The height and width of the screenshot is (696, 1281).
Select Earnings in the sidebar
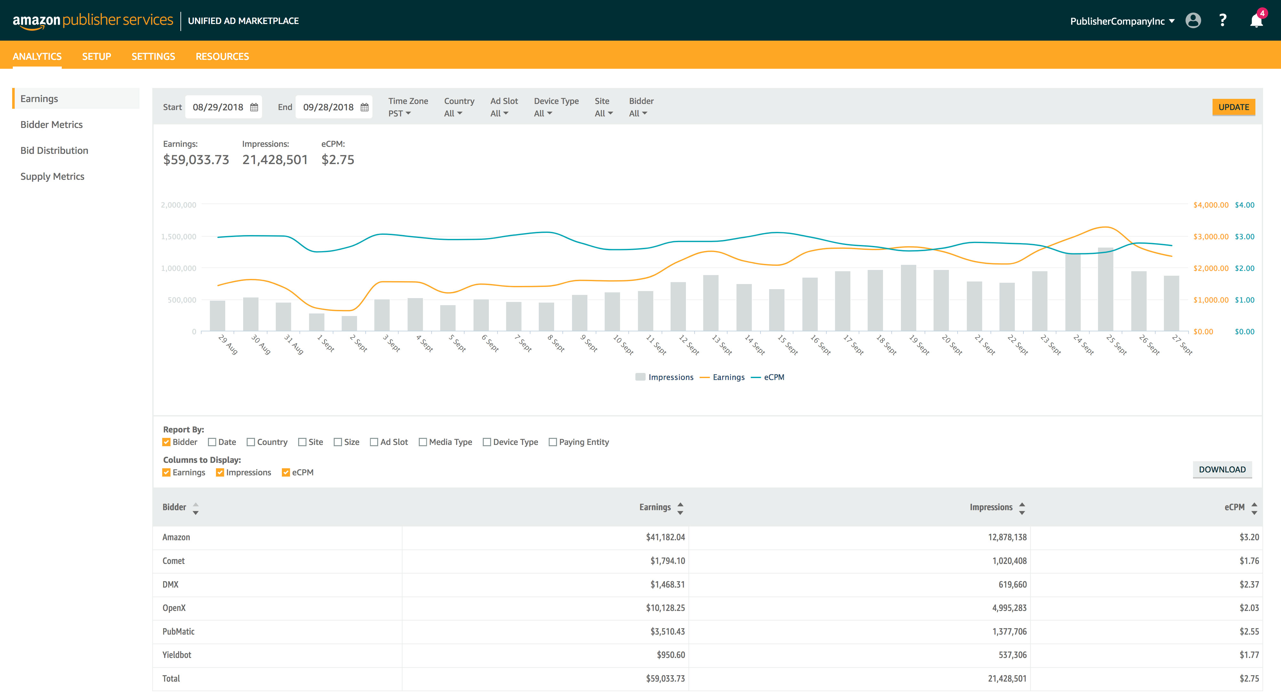click(76, 99)
